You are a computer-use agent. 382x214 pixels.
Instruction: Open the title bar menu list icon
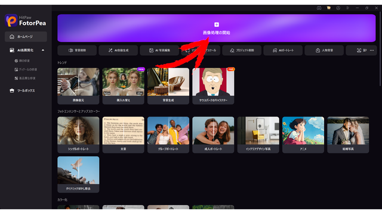click(x=347, y=8)
